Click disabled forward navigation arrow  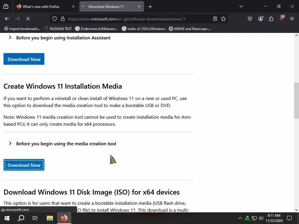click(x=18, y=19)
